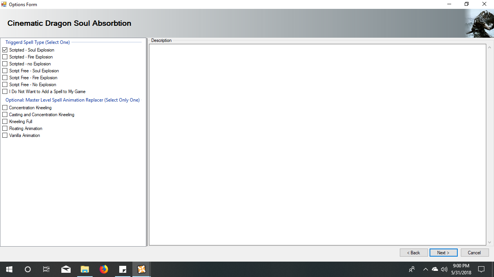Screen dimensions: 494x277
Task: Show hidden system tray icons
Action: (425, 269)
